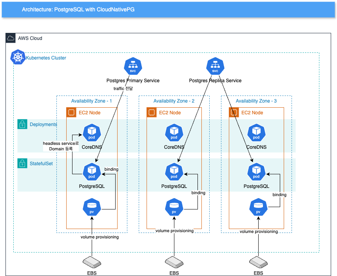Click the 'CoreDNS' text in Zone 2
Viewport: 337px width, 276px height.
click(x=174, y=147)
